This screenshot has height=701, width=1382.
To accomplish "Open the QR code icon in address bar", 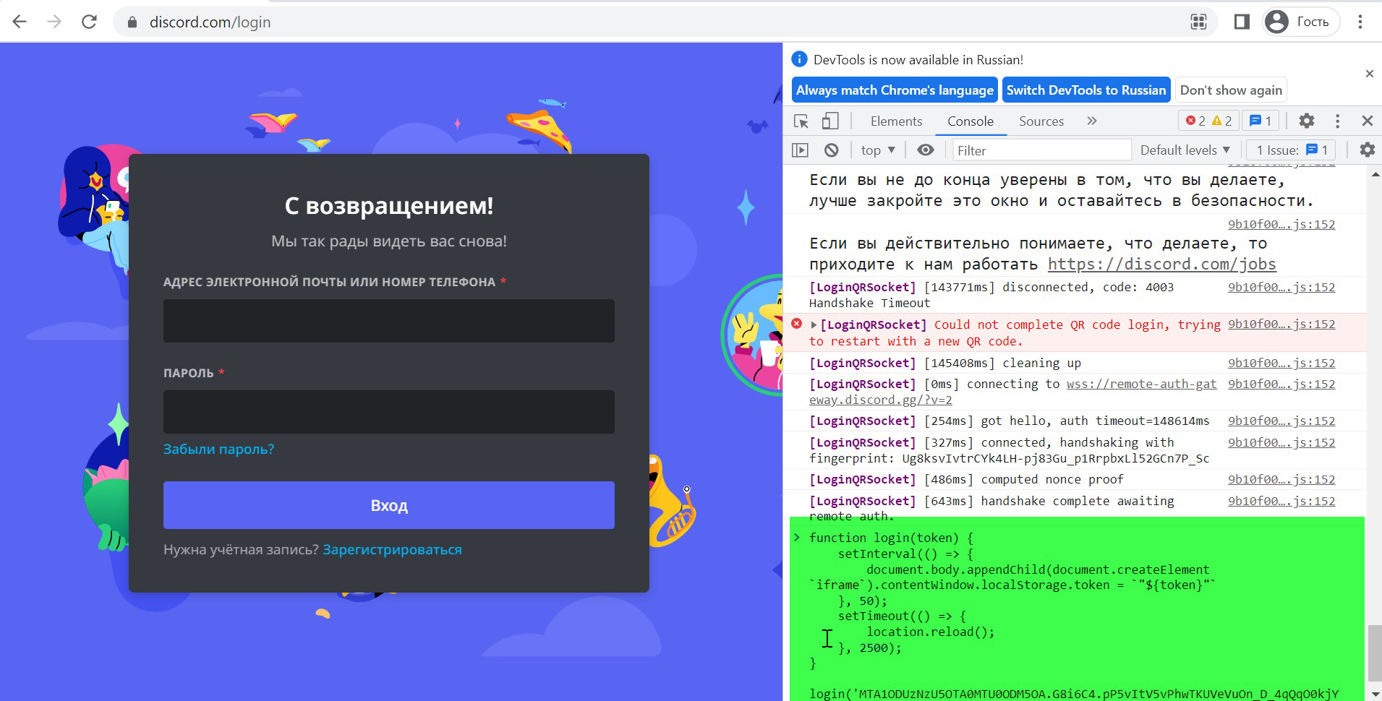I will (1198, 22).
